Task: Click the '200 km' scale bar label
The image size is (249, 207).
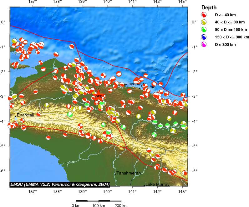Action: [121, 205]
